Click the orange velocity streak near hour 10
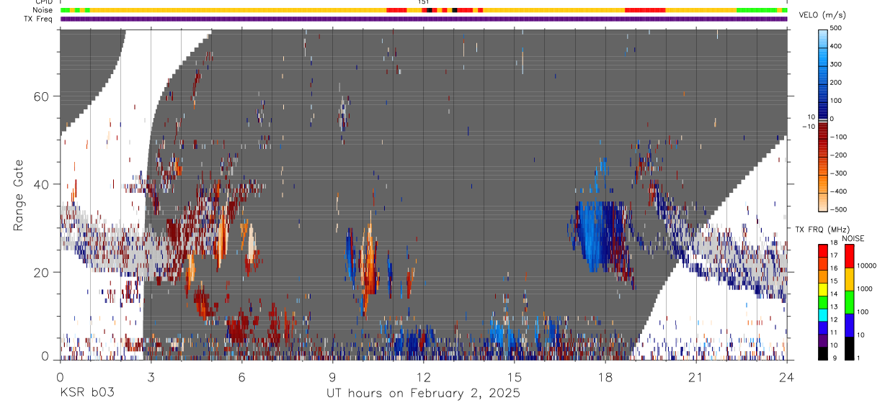The height and width of the screenshot is (408, 885). 369,259
